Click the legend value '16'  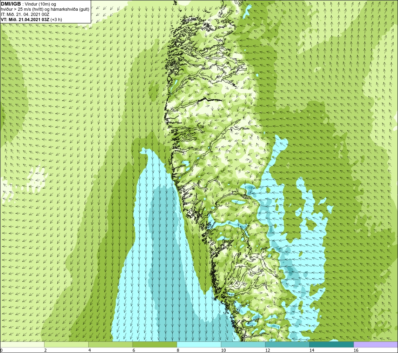coord(355,351)
